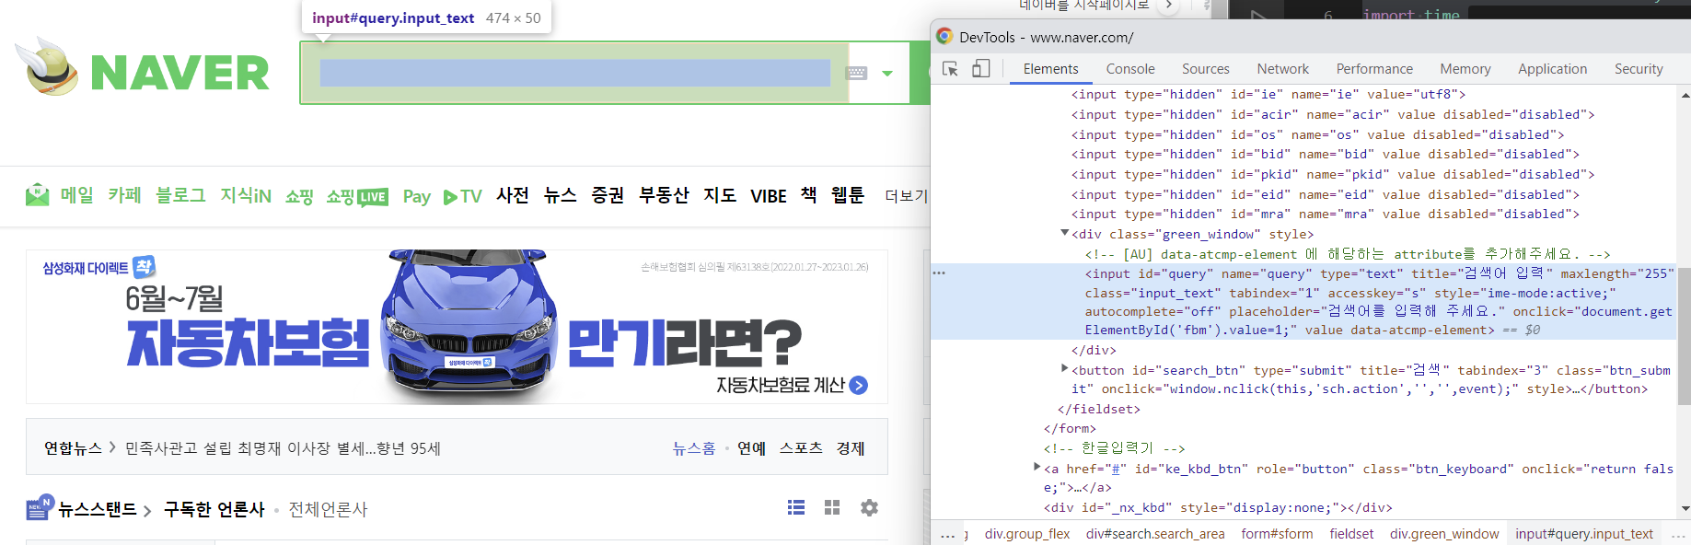Expand the 더보기 menu
This screenshot has height=545, width=1691.
tap(907, 196)
